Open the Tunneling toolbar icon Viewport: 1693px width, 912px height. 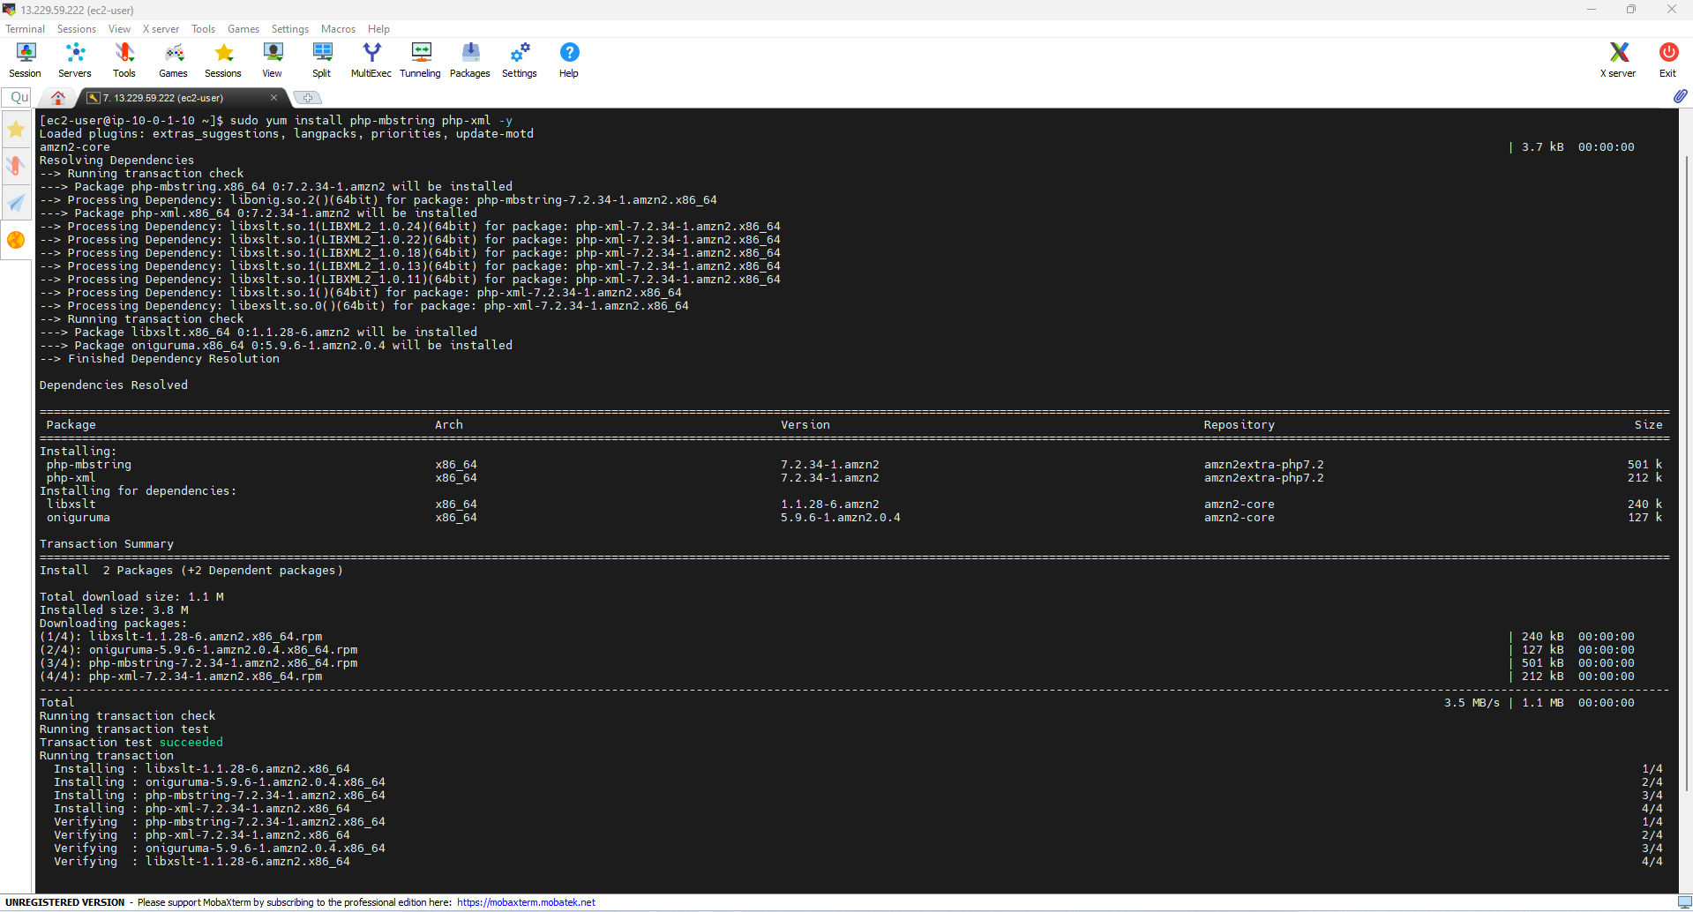click(421, 60)
